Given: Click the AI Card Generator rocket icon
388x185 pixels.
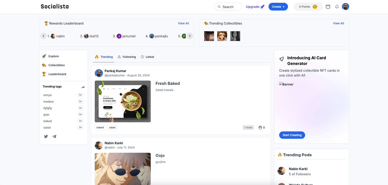Looking at the screenshot, I should pyautogui.click(x=282, y=59).
